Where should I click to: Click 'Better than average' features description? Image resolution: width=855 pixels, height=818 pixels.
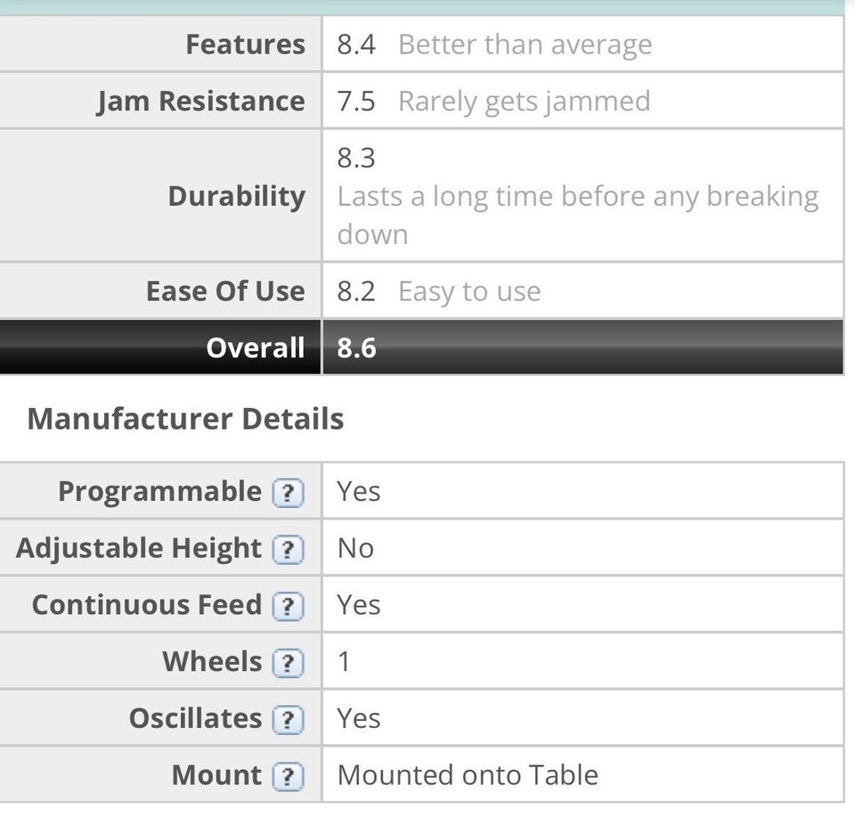pos(525,45)
